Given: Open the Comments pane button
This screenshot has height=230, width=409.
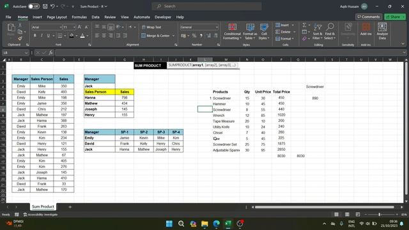Looking at the screenshot, I should coord(369,17).
